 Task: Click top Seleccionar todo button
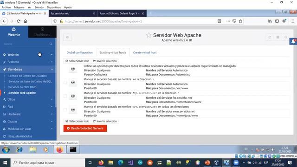[x=77, y=61]
